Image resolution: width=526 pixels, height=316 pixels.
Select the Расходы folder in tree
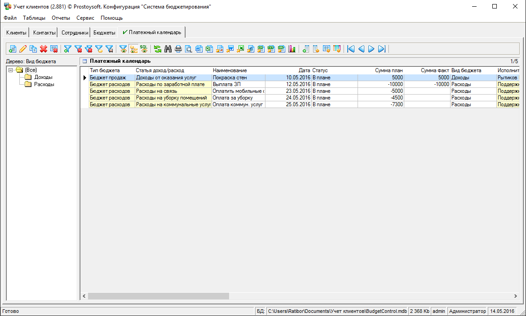tap(44, 84)
